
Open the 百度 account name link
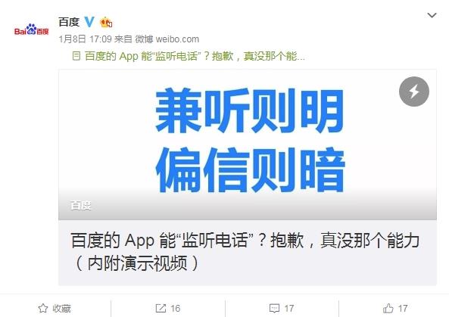point(69,22)
